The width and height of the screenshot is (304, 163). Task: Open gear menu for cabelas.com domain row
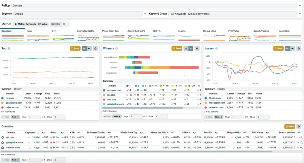tap(2, 148)
